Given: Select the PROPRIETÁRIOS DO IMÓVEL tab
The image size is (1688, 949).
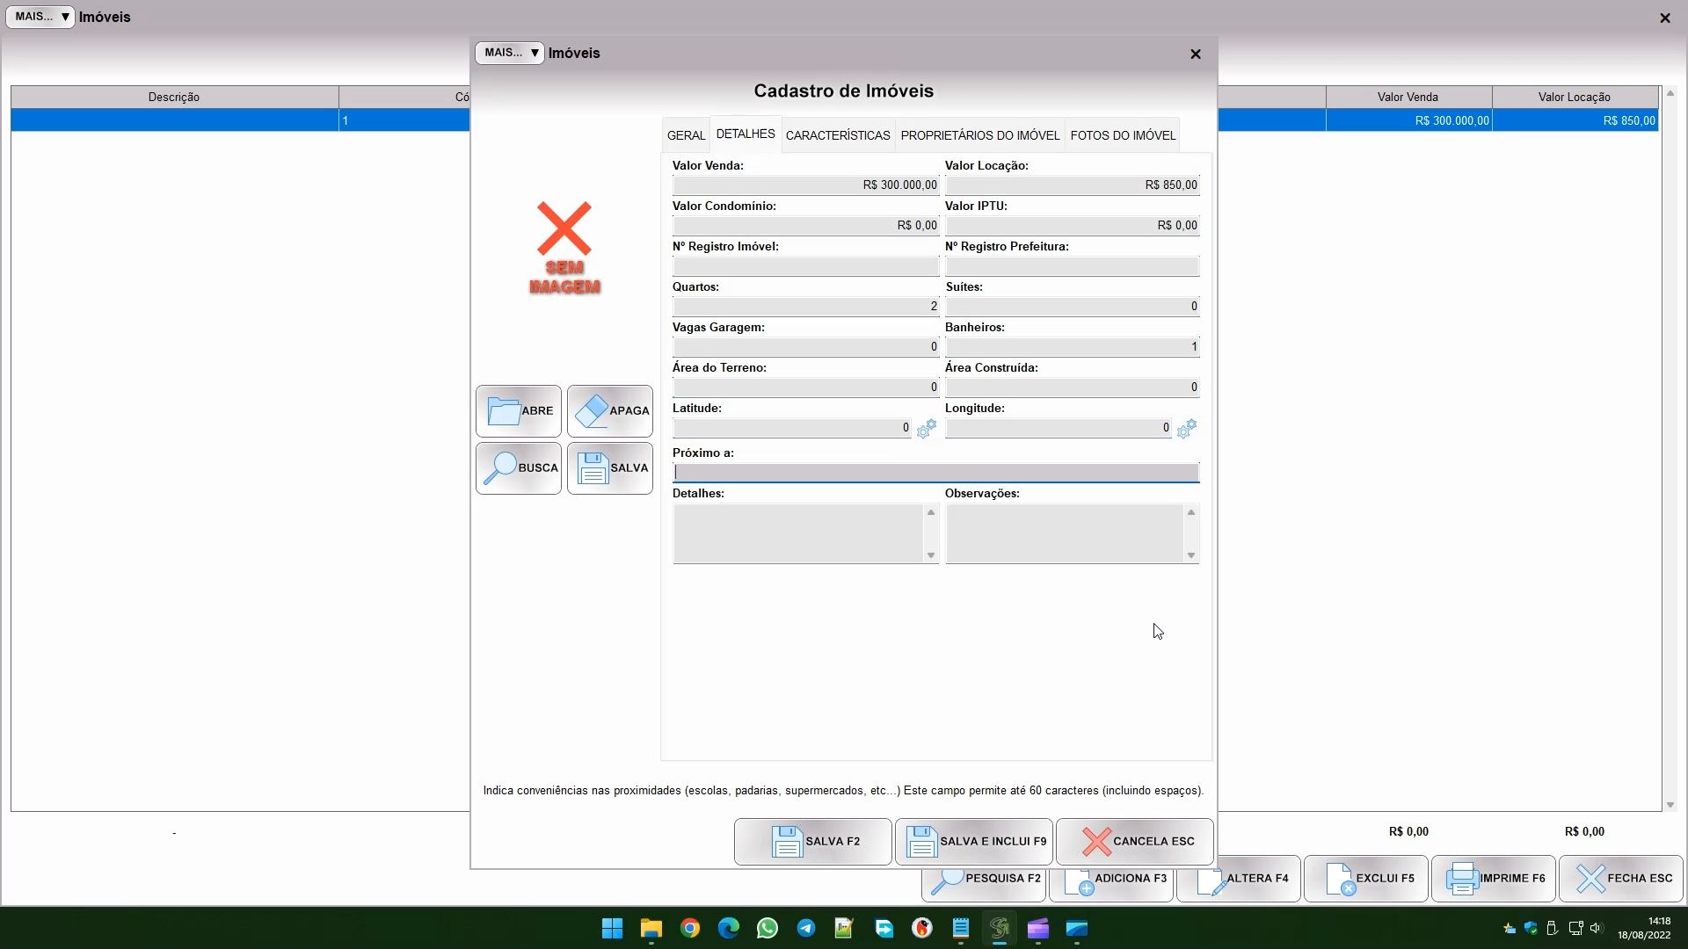Looking at the screenshot, I should pos(979,136).
